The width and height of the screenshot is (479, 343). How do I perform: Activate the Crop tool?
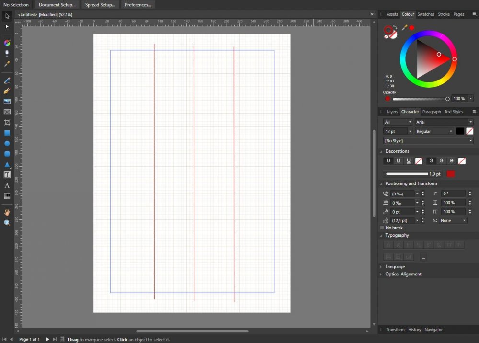coord(7,122)
